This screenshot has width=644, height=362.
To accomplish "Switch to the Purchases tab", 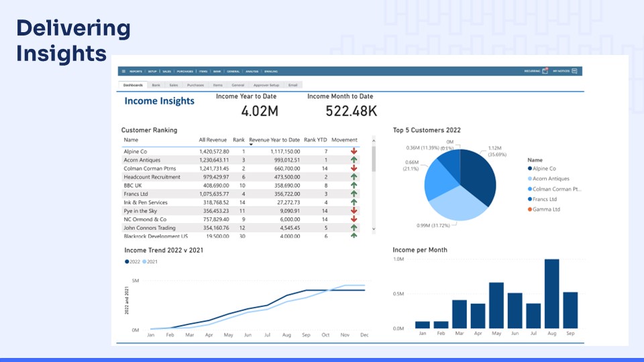I will click(195, 85).
